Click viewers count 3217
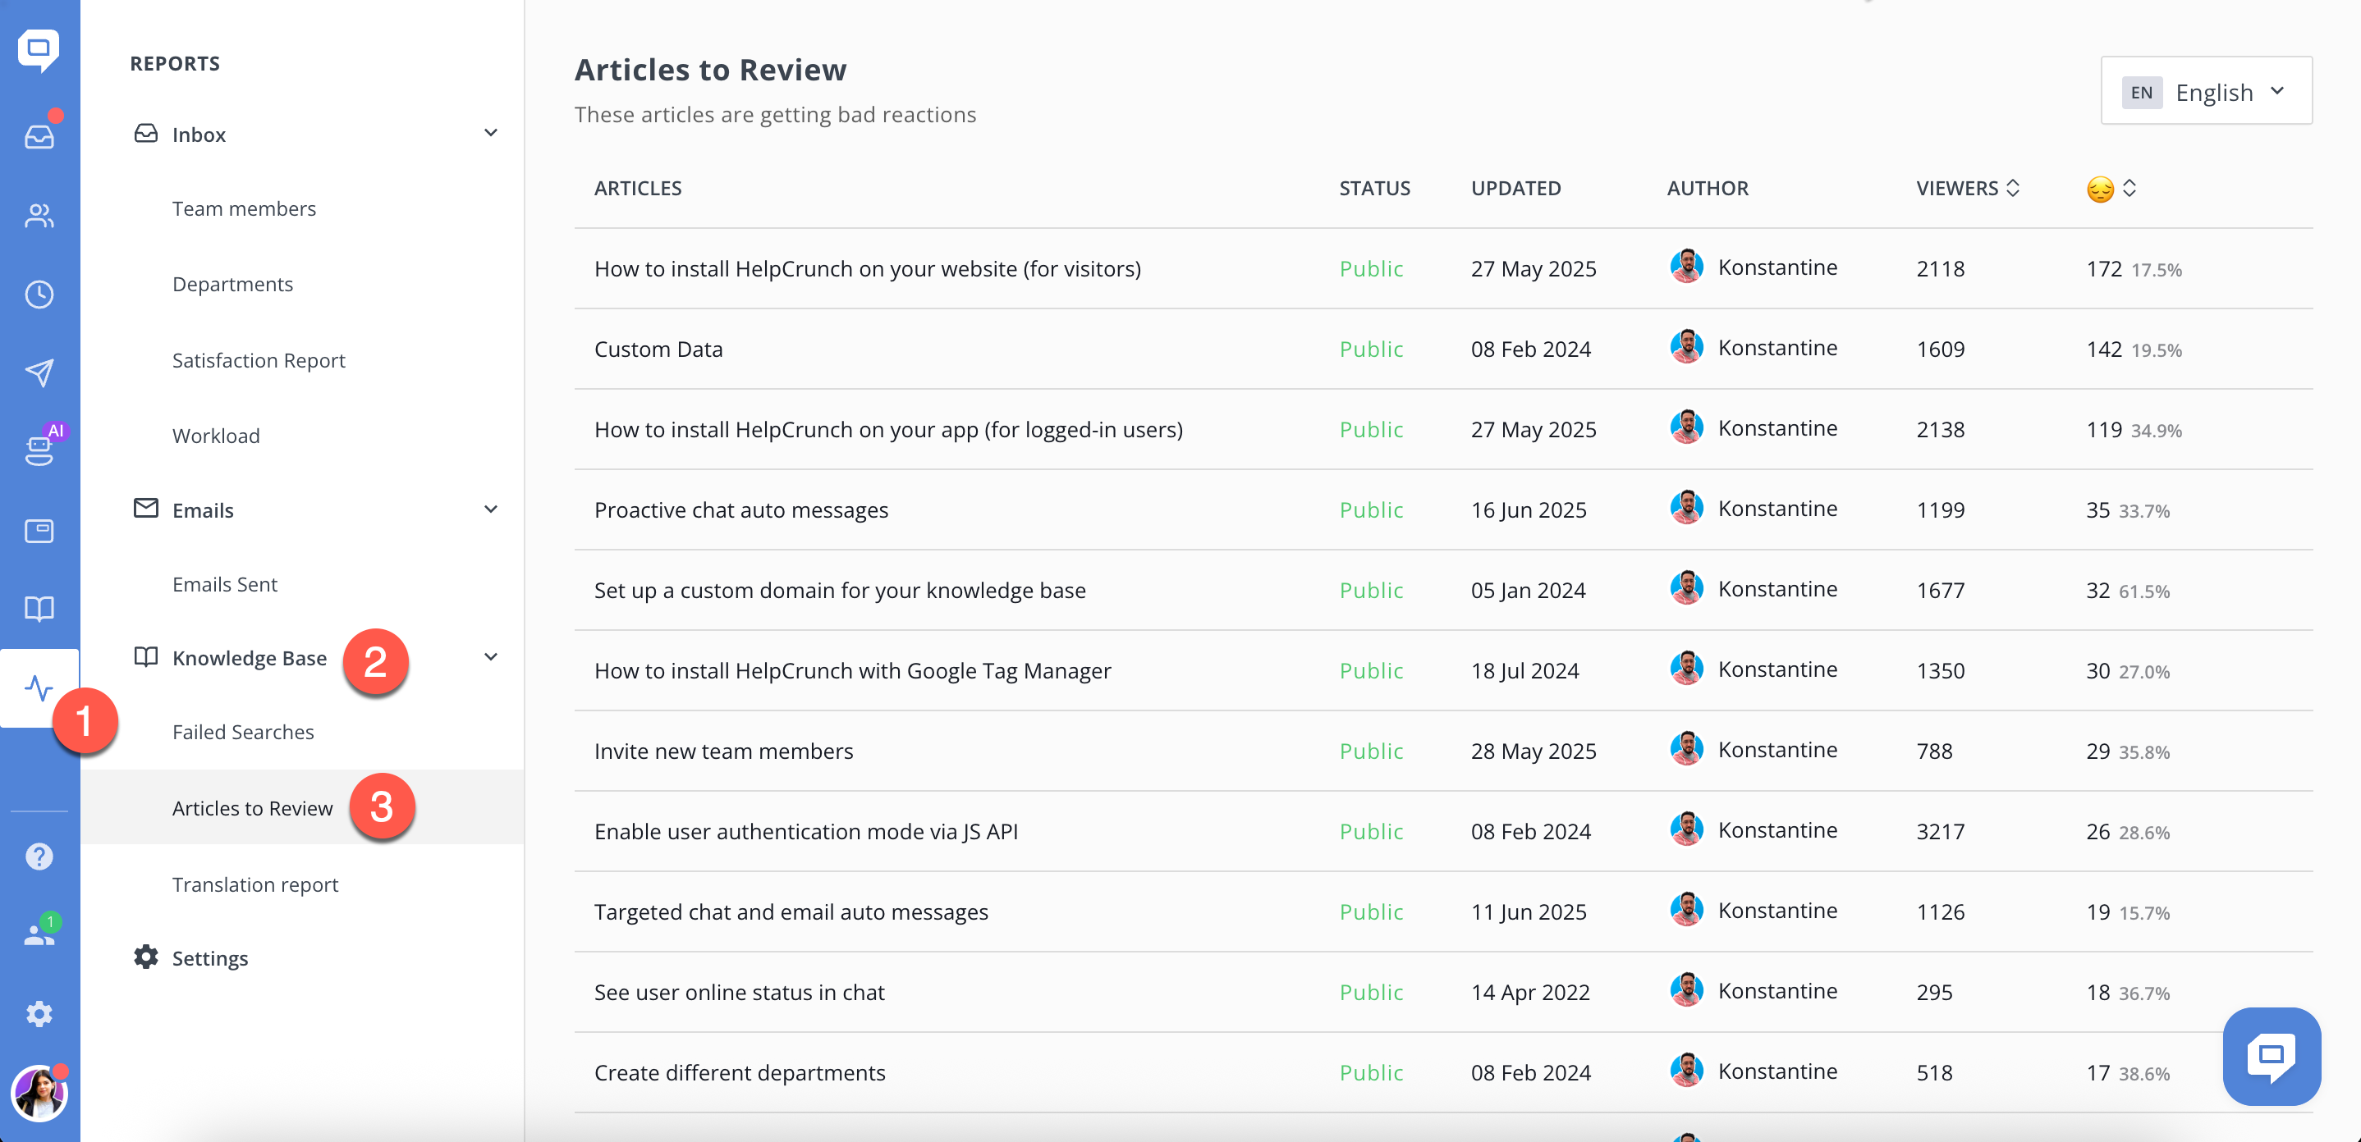This screenshot has width=2361, height=1142. pyautogui.click(x=1941, y=832)
